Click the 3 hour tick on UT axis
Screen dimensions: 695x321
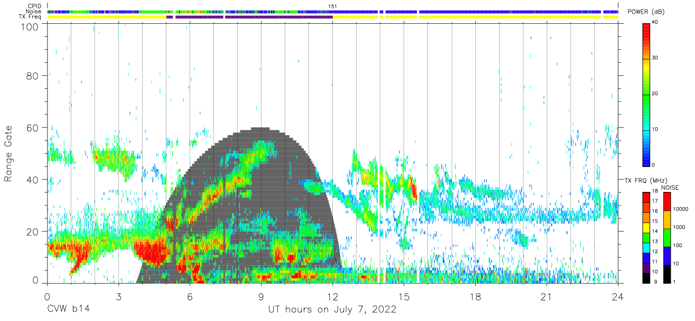click(118, 297)
